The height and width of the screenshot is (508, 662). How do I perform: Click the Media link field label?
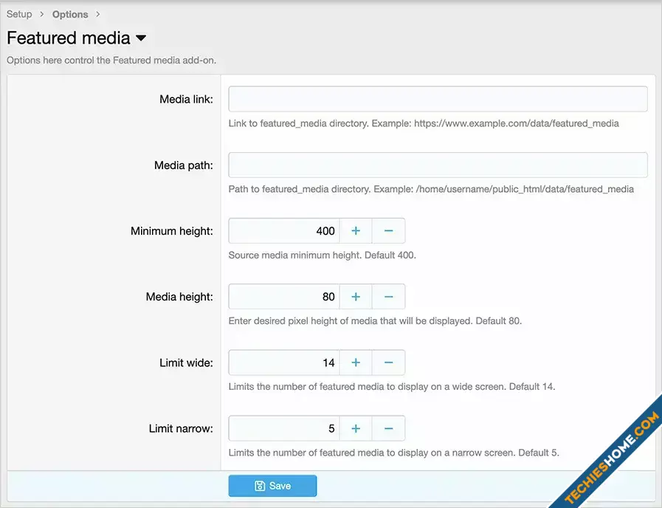(186, 99)
